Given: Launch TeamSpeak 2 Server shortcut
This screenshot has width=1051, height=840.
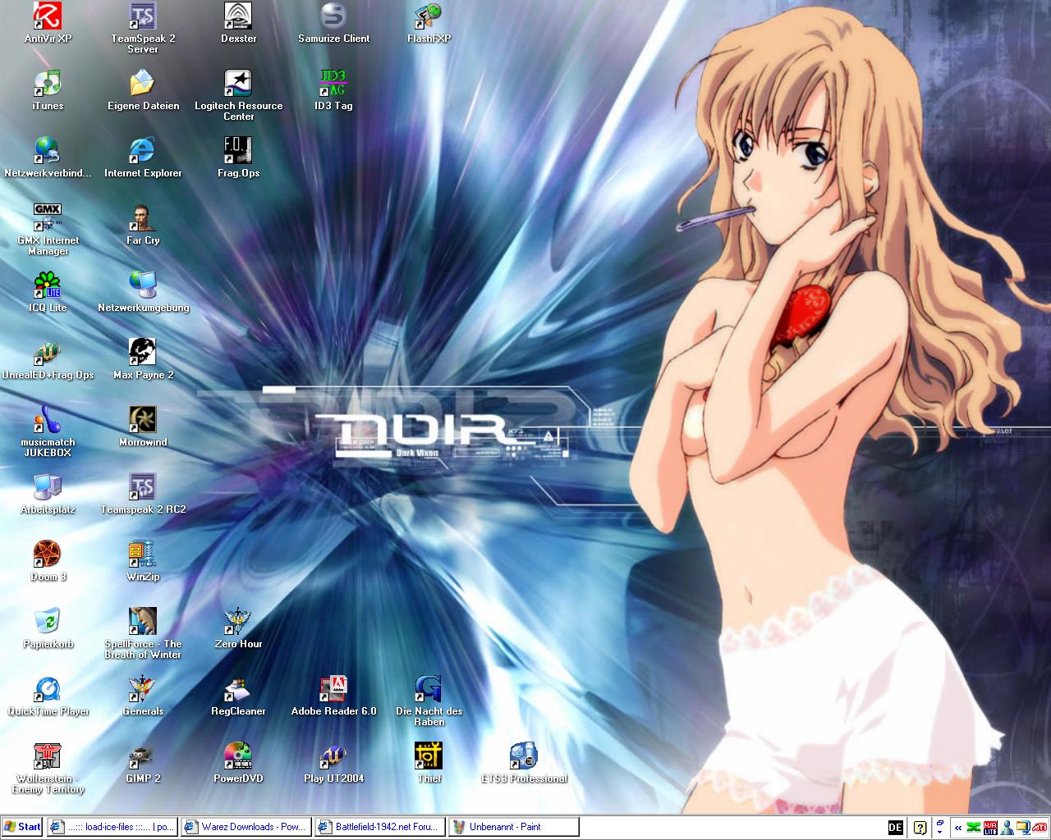Looking at the screenshot, I should (143, 28).
